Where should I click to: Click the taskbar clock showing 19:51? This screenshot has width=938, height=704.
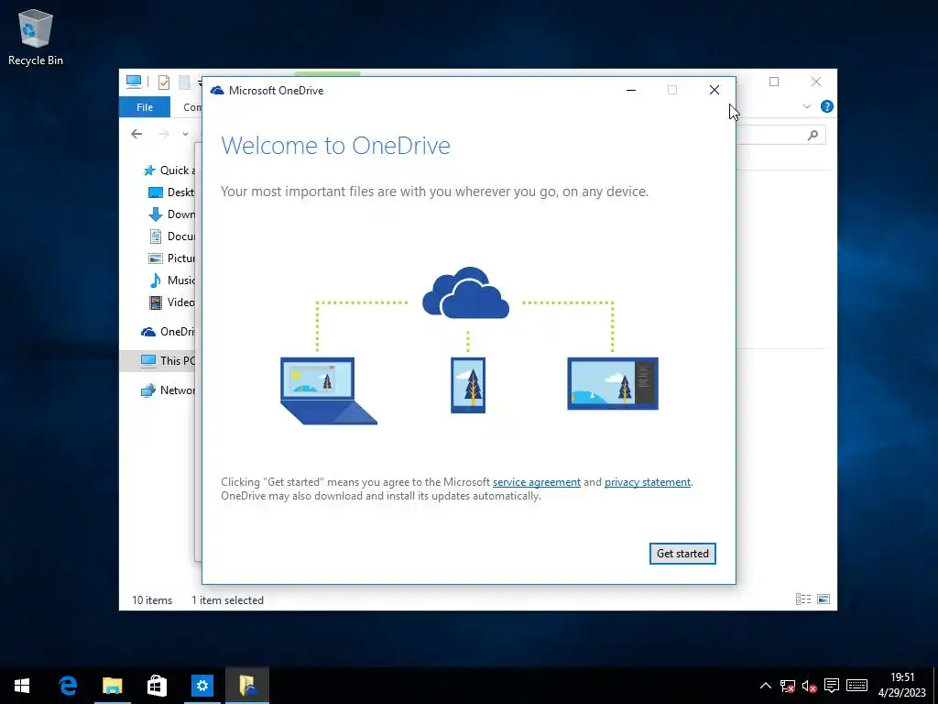coord(902,686)
